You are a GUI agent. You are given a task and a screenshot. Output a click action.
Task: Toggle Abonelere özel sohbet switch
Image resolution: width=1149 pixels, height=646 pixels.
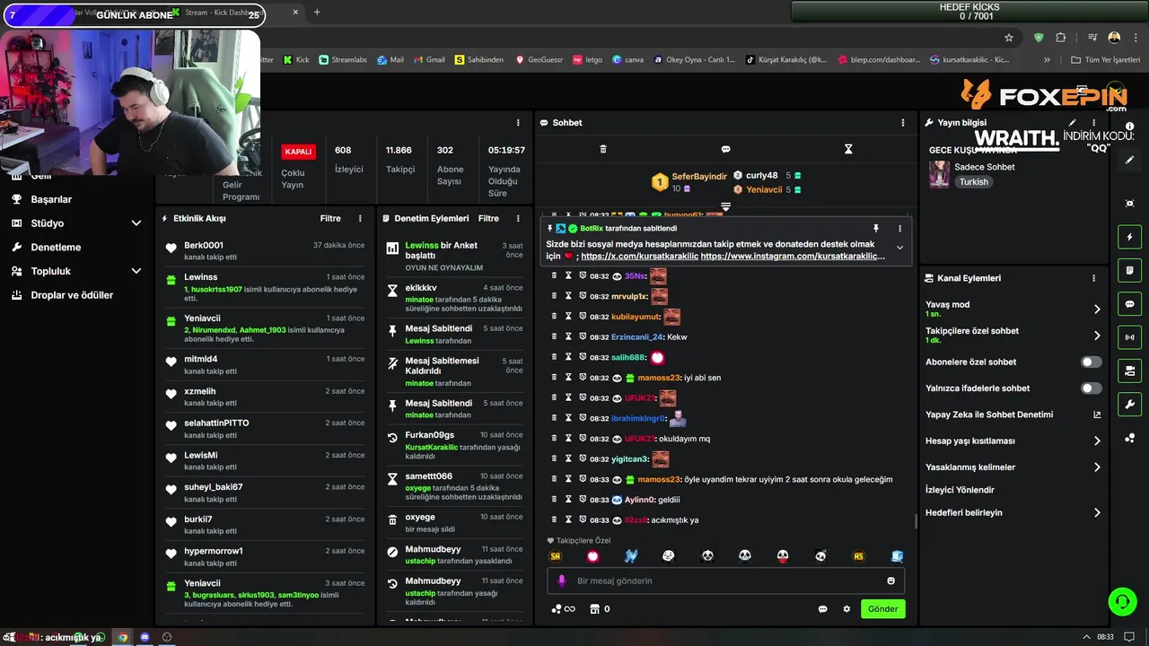1091,362
